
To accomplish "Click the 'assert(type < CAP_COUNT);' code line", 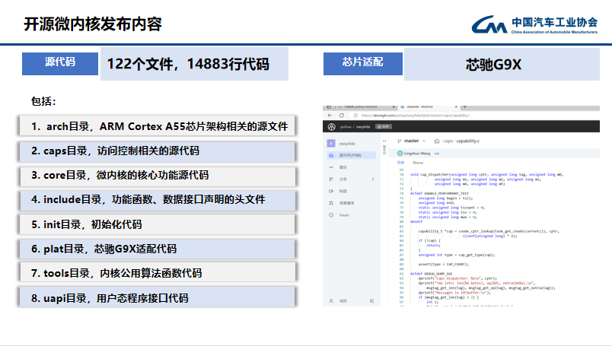I will 443,265.
